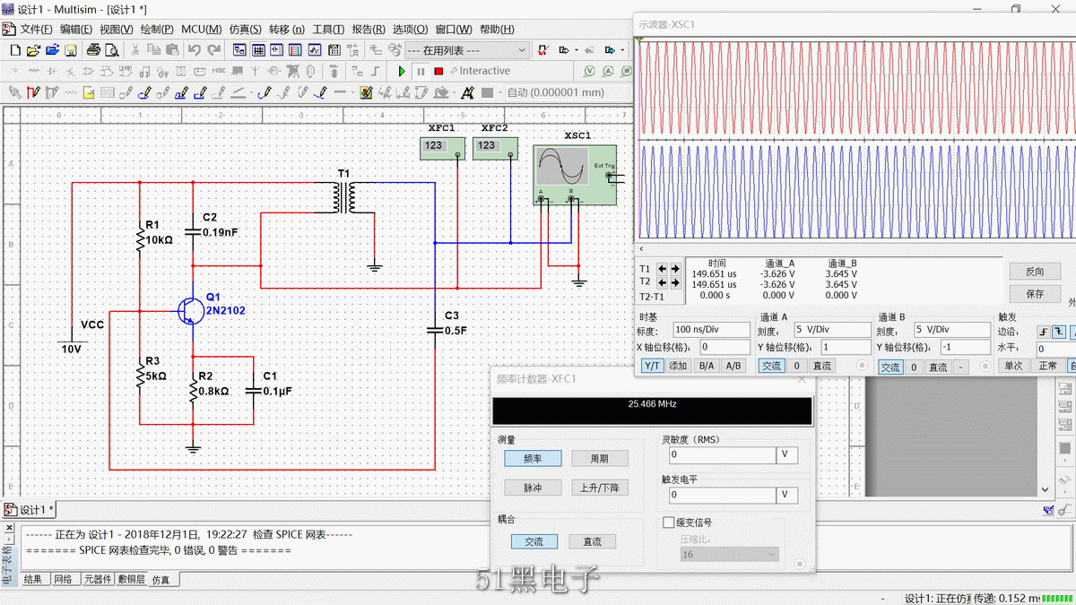
Task: Click 上升/下降 measurement button
Action: click(600, 488)
